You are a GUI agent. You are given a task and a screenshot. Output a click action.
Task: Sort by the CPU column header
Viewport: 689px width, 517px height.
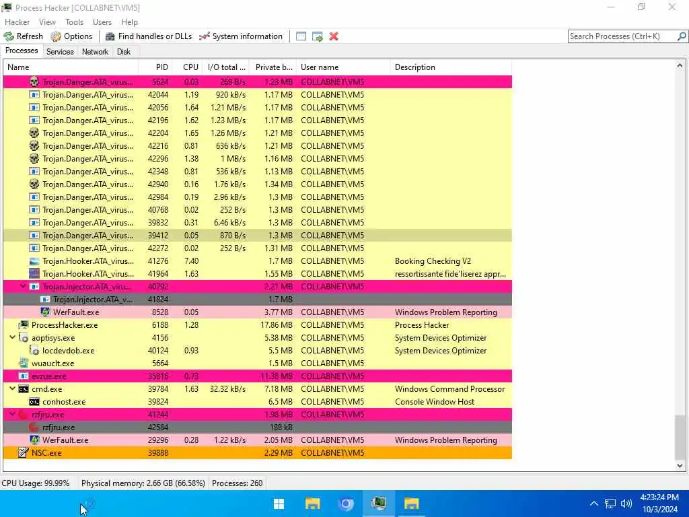(x=187, y=67)
